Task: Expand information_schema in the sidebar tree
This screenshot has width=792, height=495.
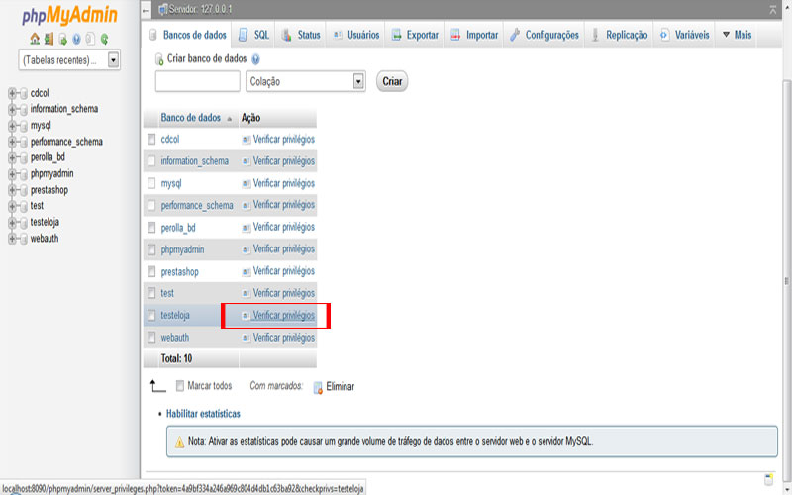Action: [x=12, y=109]
